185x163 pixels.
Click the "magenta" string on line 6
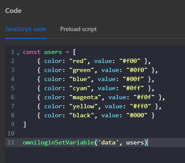pos(85,97)
